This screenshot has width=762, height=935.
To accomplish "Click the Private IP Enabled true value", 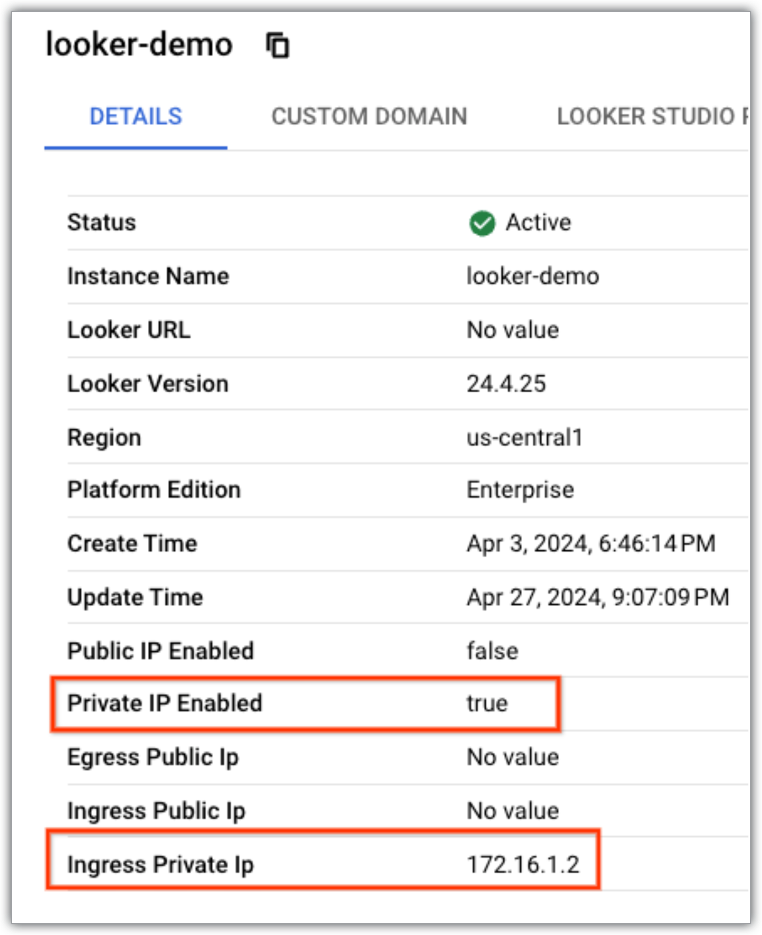I will pos(487,704).
